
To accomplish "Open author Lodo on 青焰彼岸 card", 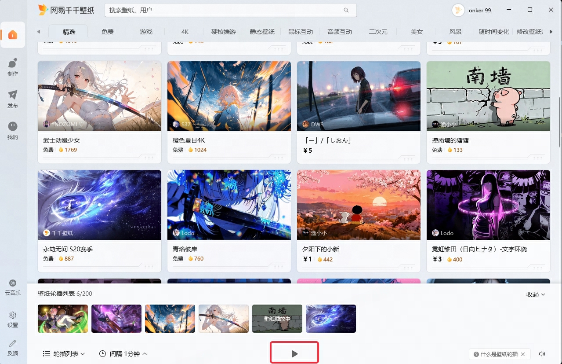I will coord(183,233).
